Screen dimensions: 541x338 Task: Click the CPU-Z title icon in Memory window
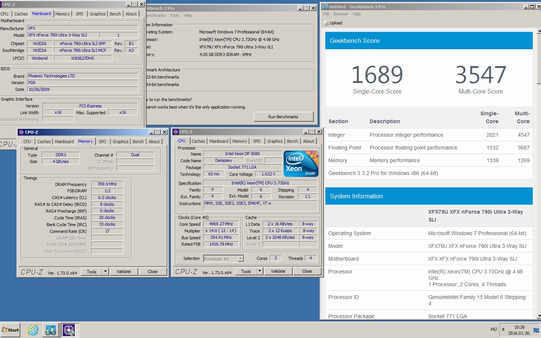click(21, 132)
